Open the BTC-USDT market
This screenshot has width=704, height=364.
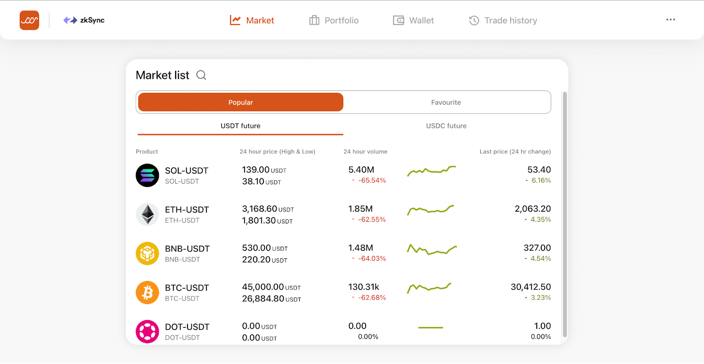coord(343,293)
